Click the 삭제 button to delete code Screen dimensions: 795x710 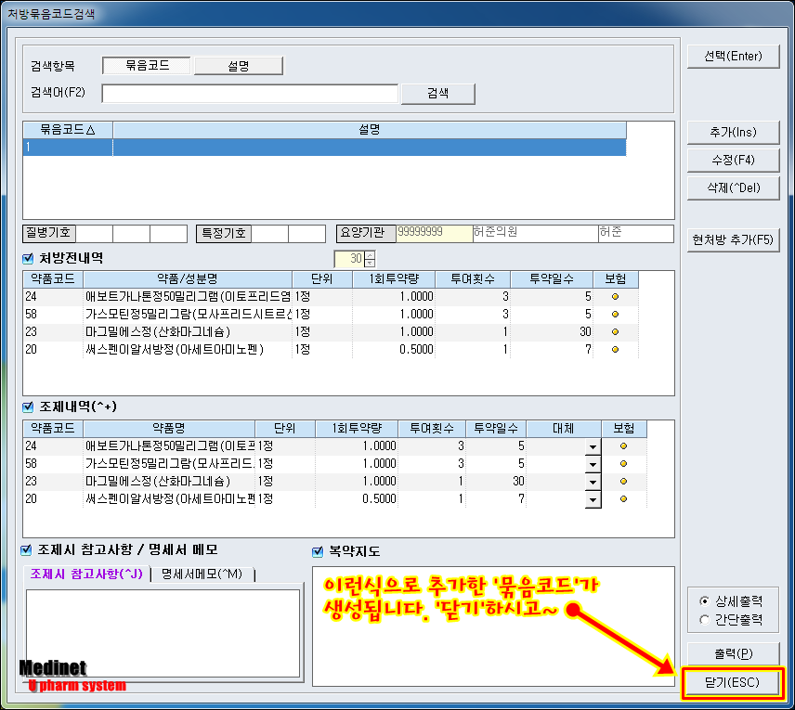[x=732, y=187]
